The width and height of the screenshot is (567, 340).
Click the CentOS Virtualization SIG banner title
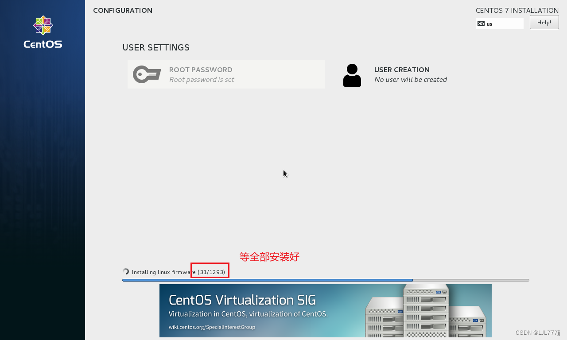point(242,300)
